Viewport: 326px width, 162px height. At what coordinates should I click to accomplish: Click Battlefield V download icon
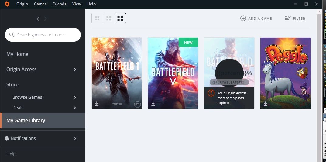click(153, 104)
